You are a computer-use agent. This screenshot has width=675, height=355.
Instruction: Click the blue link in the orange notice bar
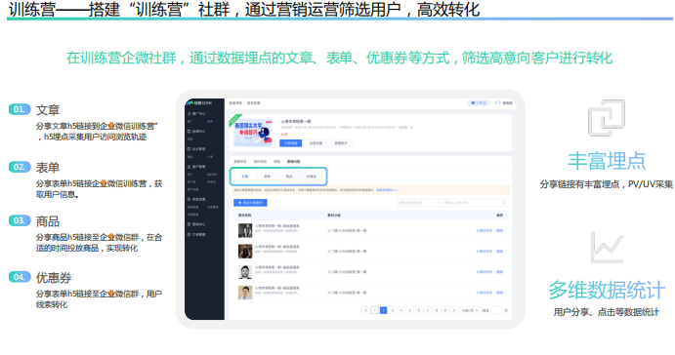pos(387,190)
